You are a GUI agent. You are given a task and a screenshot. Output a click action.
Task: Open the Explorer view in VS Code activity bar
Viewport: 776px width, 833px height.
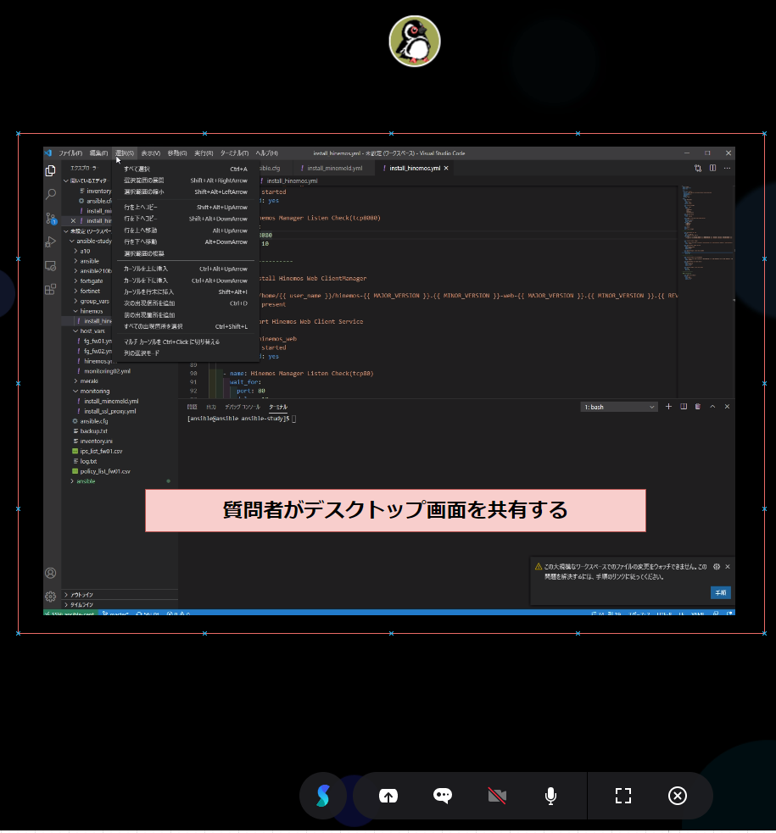[51, 171]
